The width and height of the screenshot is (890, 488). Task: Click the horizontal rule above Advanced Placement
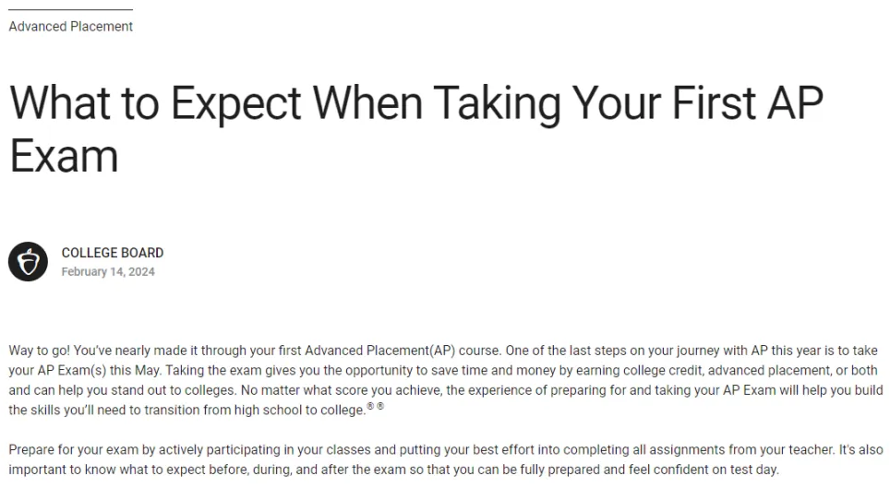coord(70,9)
